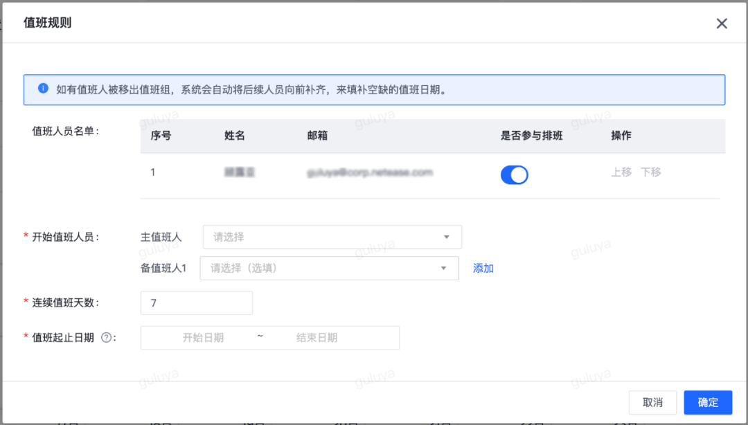Toggle the 是否参与排班 switch in row 1
Screen dimensions: 748x425
[x=514, y=175]
